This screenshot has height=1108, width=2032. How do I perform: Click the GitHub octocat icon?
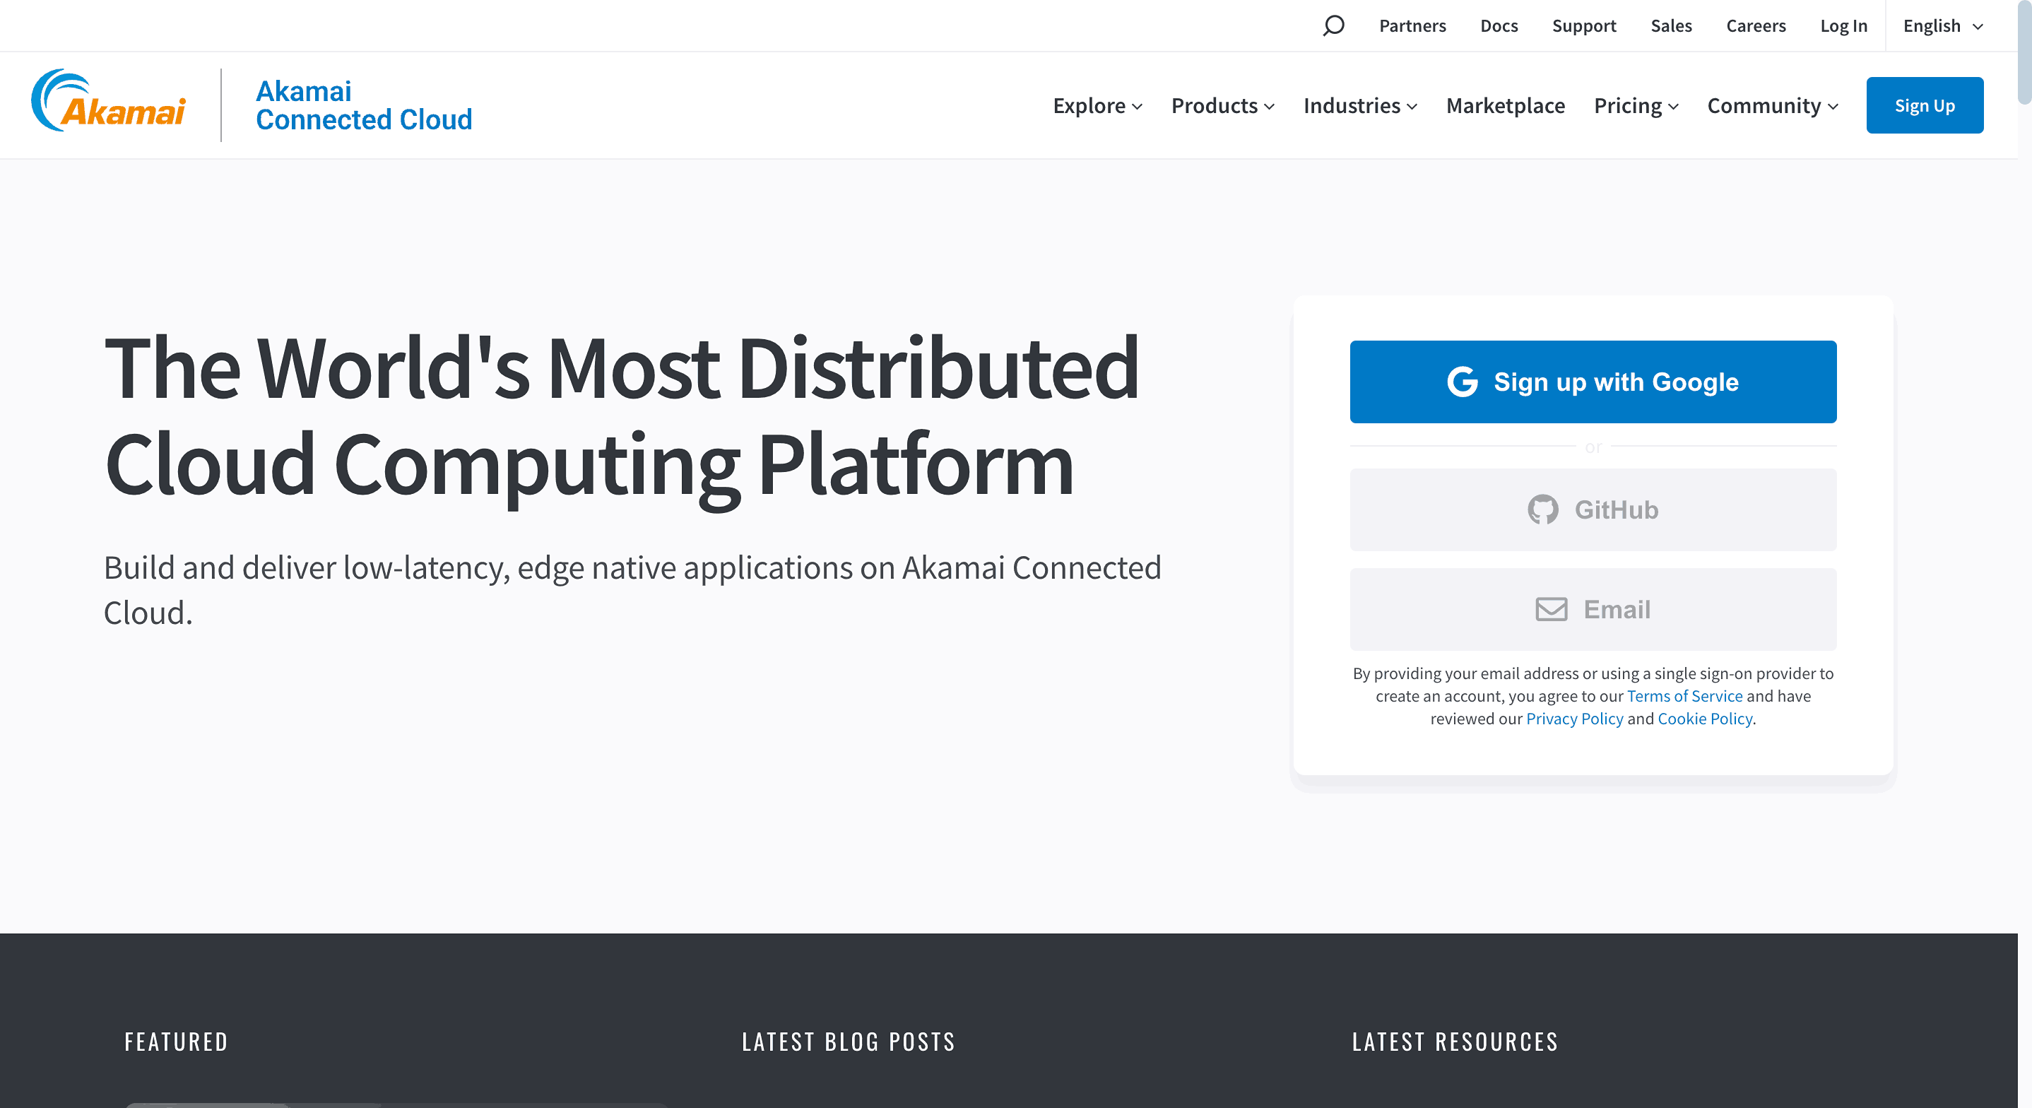pyautogui.click(x=1542, y=509)
